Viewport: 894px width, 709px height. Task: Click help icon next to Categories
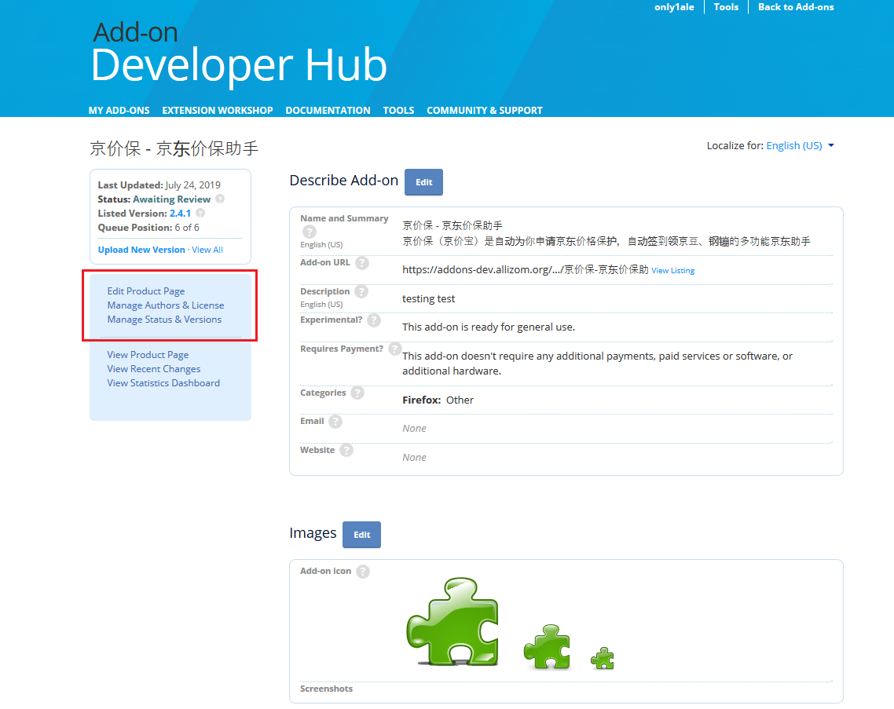click(357, 393)
